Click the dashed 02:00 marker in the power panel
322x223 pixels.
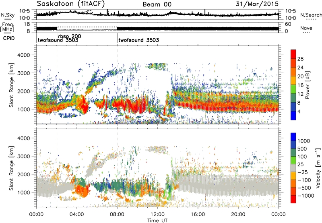pos(57,85)
